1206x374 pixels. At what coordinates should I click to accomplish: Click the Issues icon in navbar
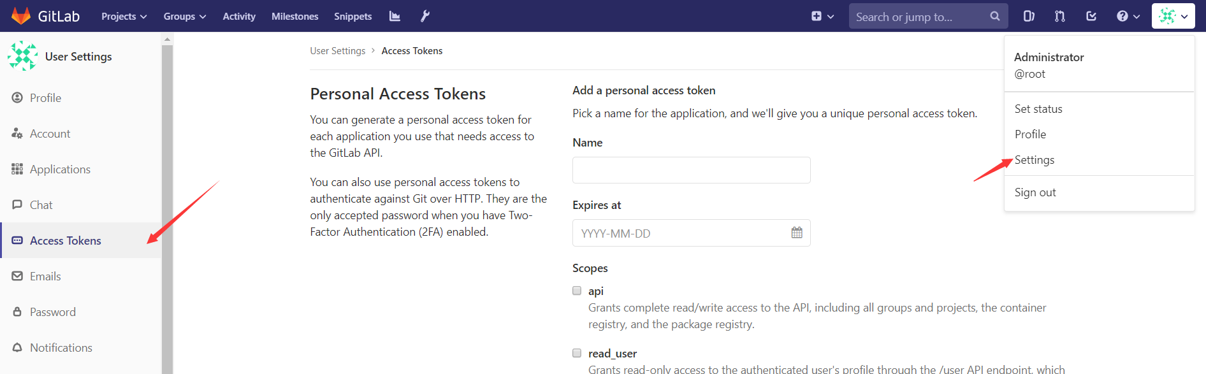click(1029, 17)
